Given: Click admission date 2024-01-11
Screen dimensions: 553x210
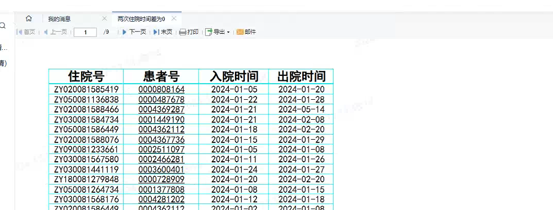Looking at the screenshot, I should (x=234, y=160).
